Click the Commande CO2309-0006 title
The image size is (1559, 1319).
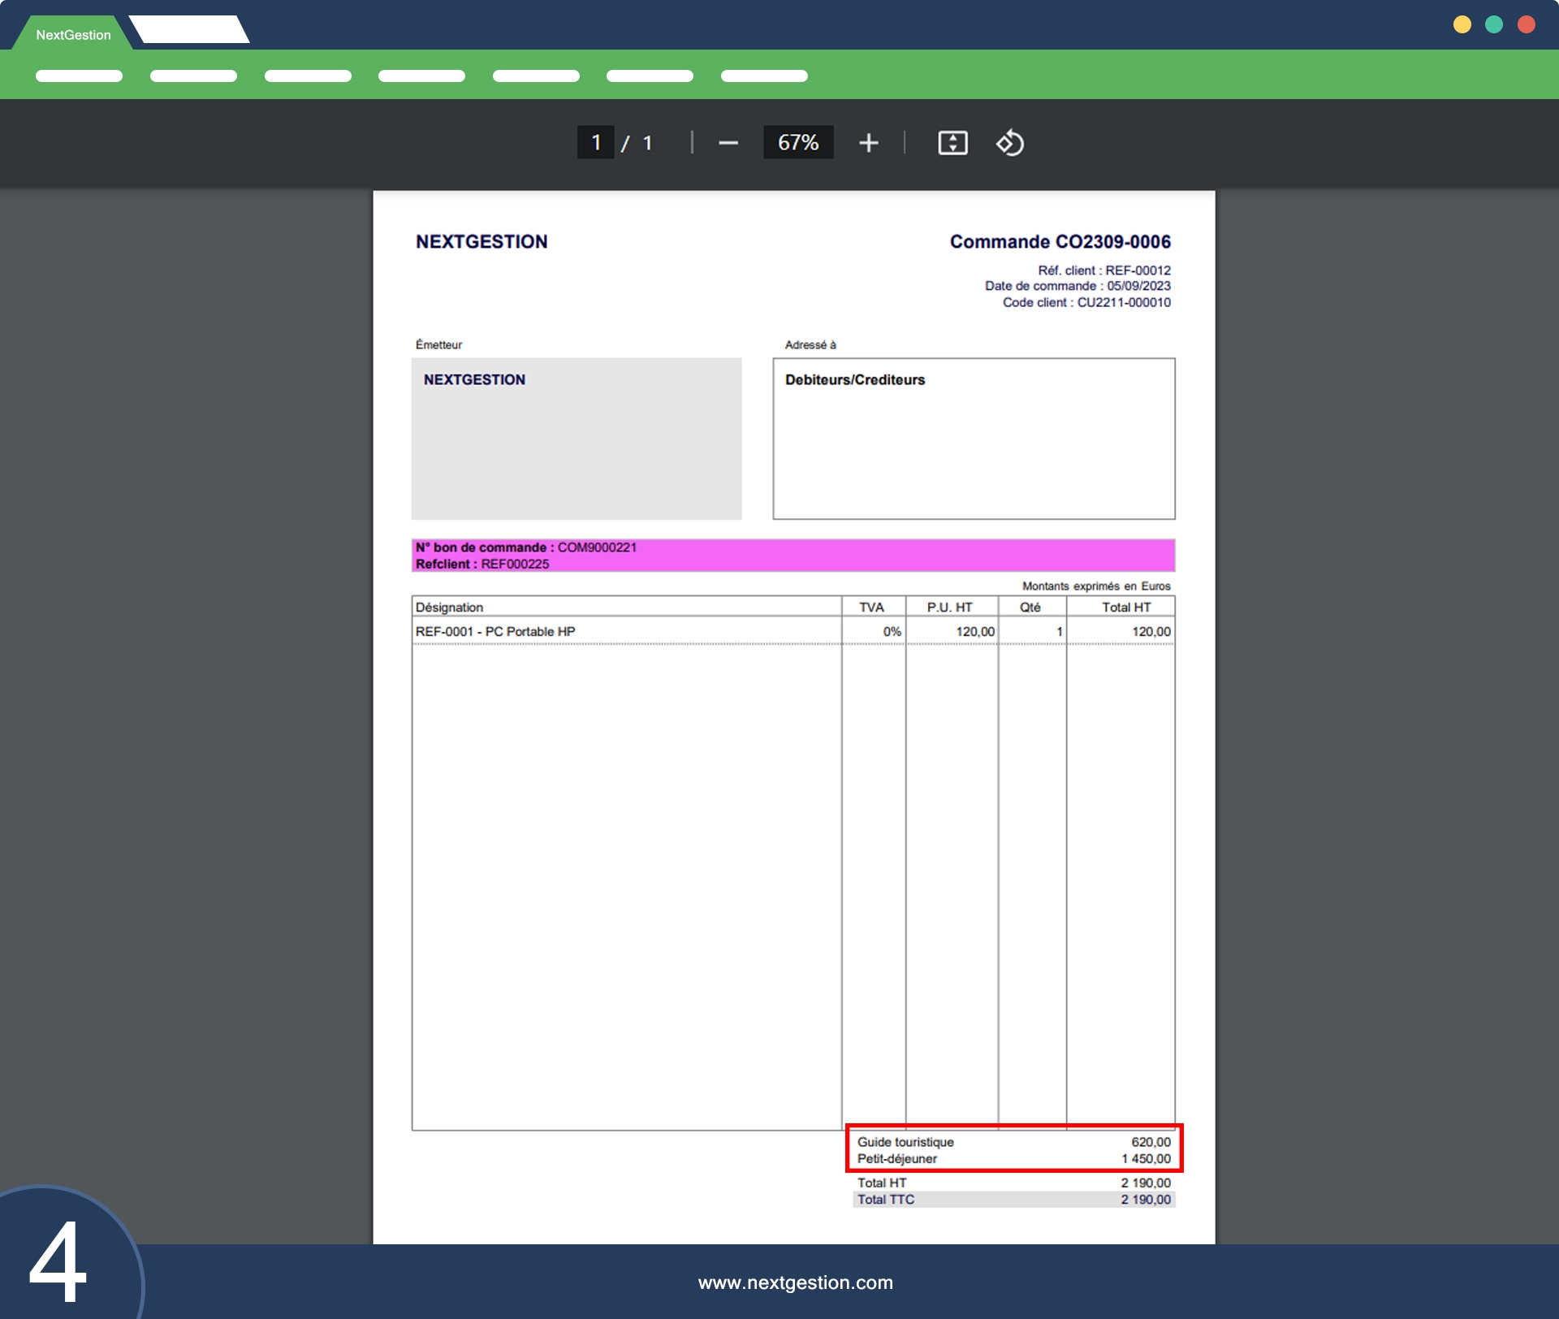click(x=1060, y=242)
